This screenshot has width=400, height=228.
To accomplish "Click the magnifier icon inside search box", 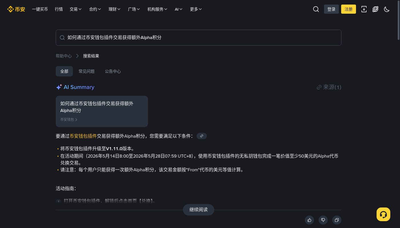I will coord(62,38).
